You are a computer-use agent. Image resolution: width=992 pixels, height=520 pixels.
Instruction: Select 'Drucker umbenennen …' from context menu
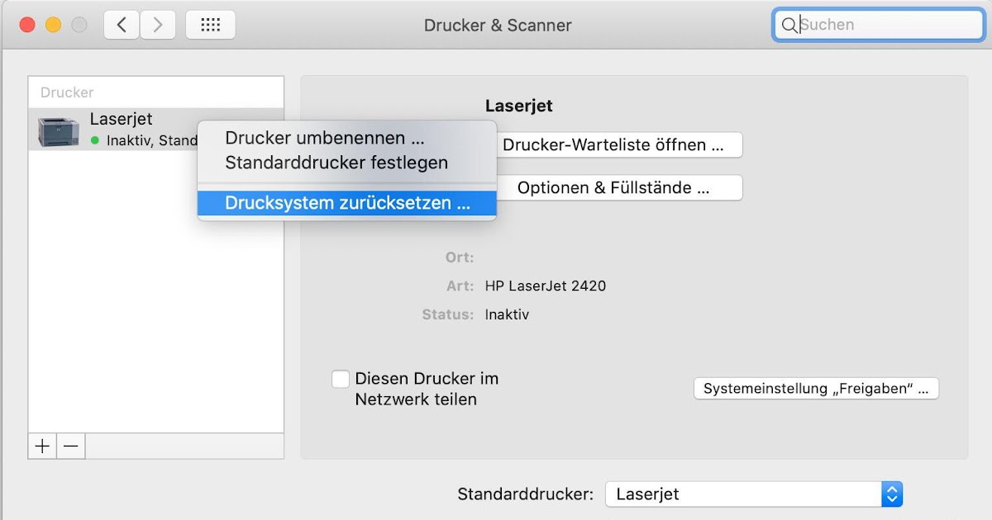(325, 138)
